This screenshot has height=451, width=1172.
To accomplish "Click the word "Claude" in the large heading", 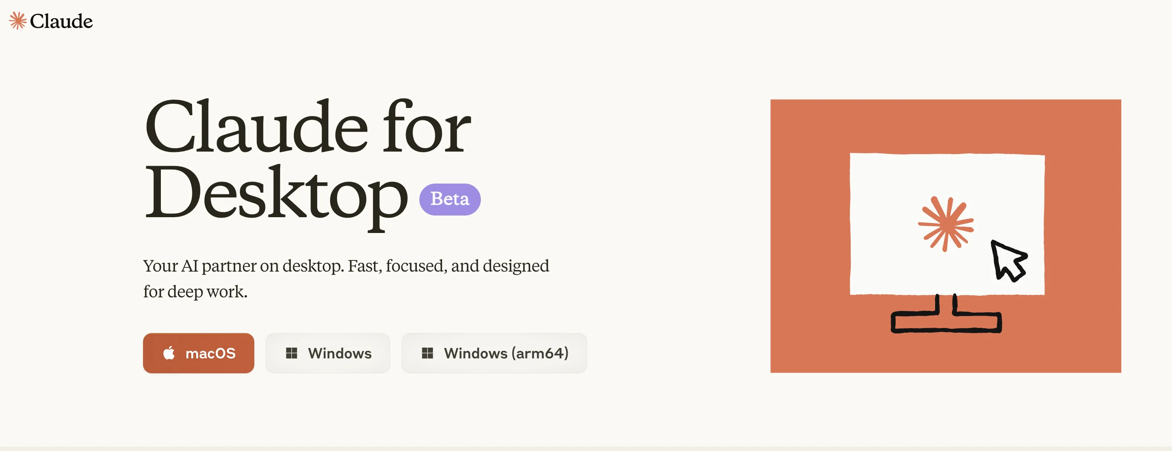I will [x=256, y=127].
